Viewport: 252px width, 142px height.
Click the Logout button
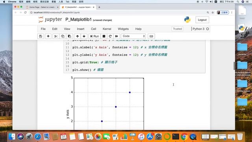[x=202, y=20]
